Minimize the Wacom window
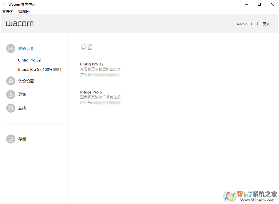This screenshot has height=204, width=279. coord(246,5)
